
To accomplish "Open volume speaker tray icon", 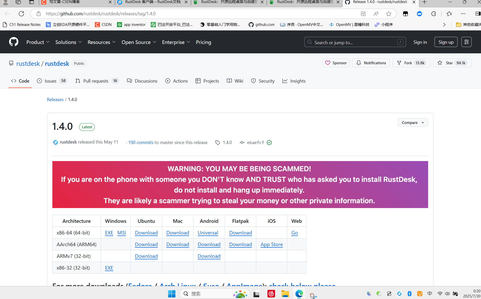I will pyautogui.click(x=447, y=294).
